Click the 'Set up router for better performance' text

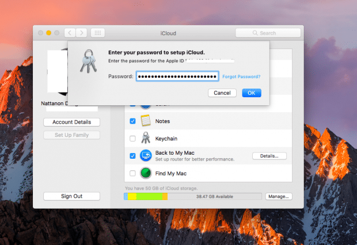195,159
